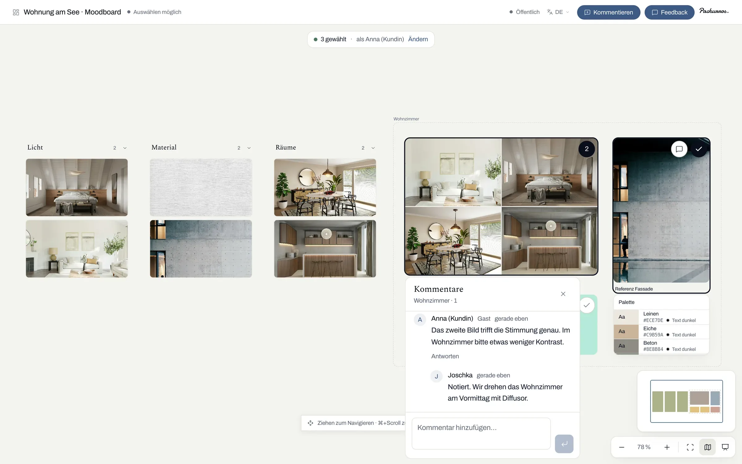Viewport: 742px width, 464px height.
Task: Toggle the minimap icon
Action: click(708, 447)
